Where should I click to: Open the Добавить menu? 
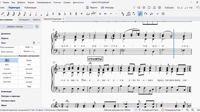click(21, 2)
